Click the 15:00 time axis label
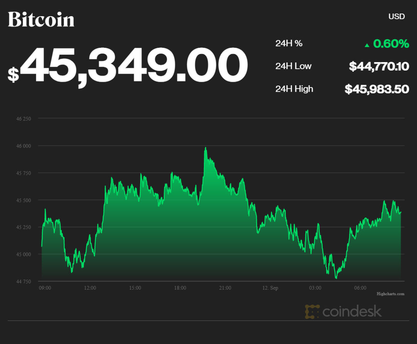 (x=135, y=288)
